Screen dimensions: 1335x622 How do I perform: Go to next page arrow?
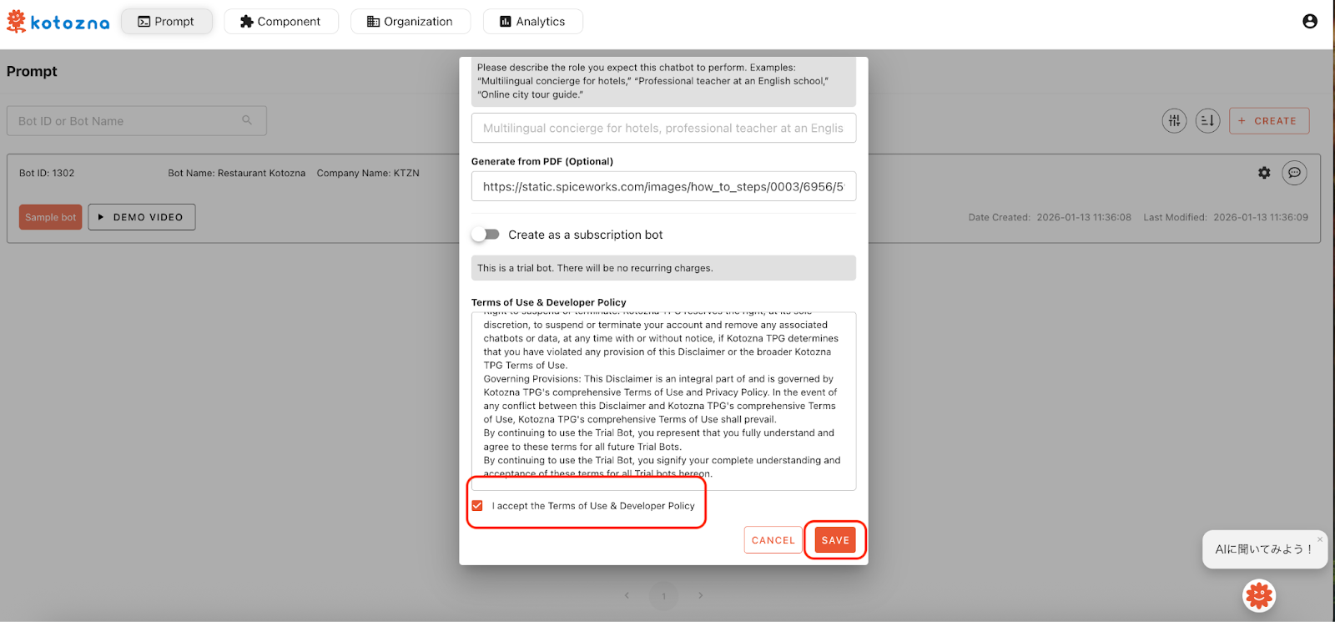(x=701, y=595)
